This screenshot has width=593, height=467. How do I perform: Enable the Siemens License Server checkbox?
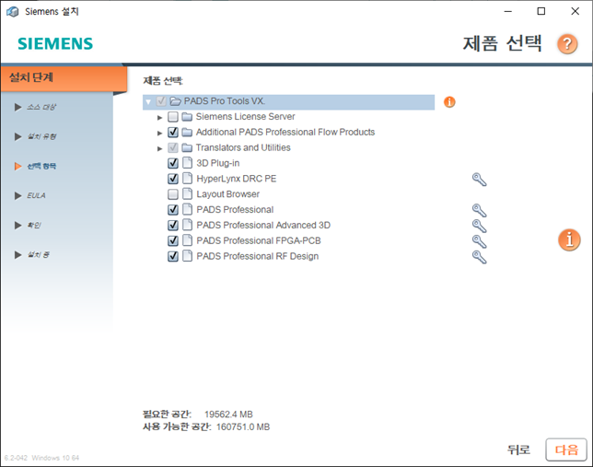[173, 117]
